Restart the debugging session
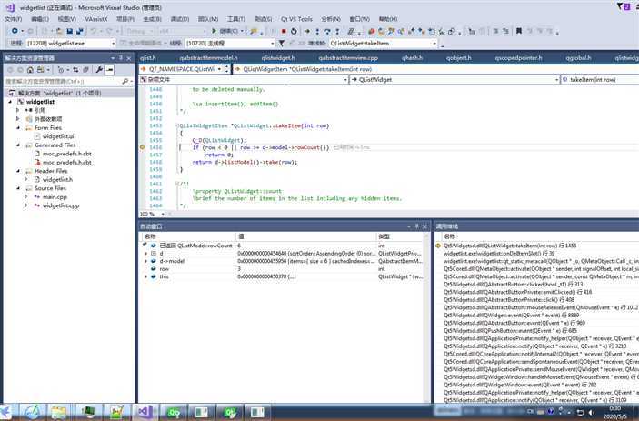The image size is (639, 421). pyautogui.click(x=294, y=31)
